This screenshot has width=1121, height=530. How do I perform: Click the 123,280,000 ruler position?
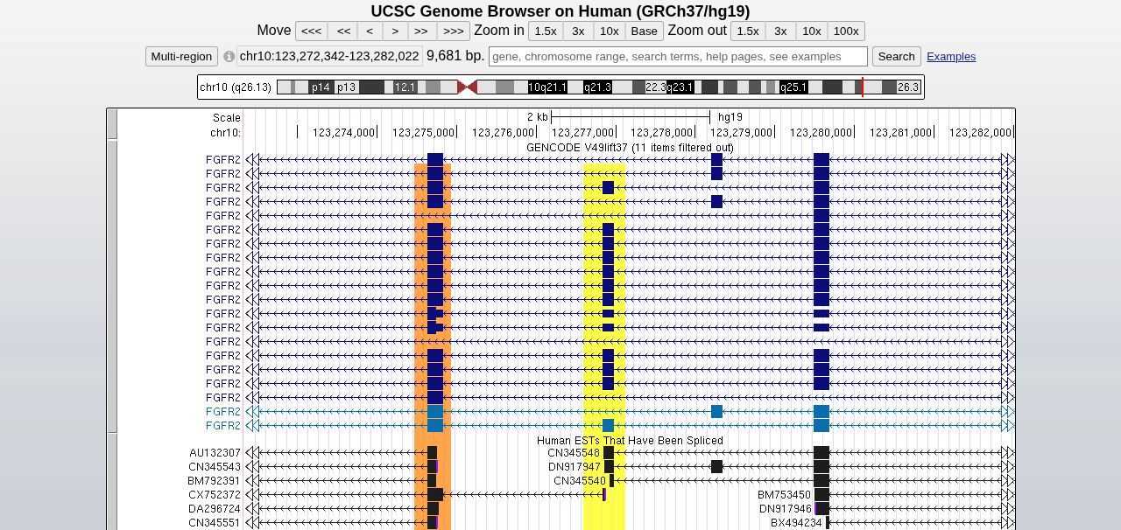point(821,133)
